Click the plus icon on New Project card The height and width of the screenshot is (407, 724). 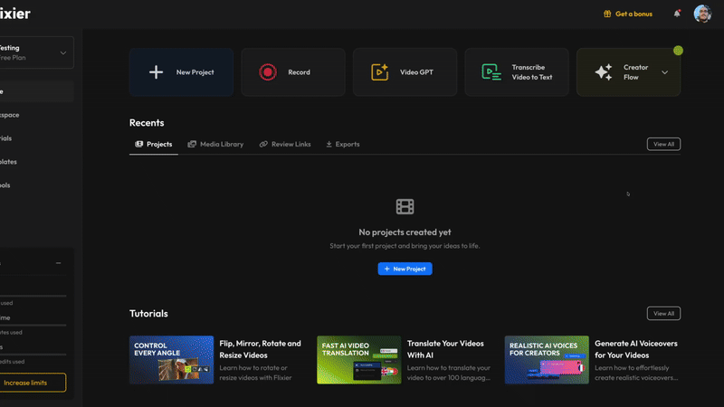coord(156,72)
